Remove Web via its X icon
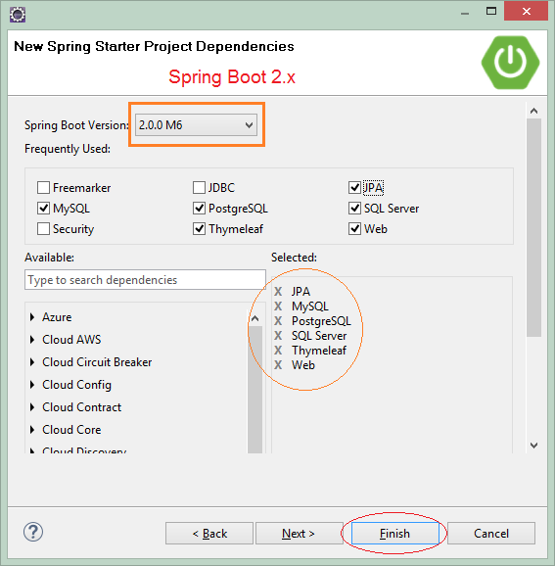The image size is (555, 566). [x=278, y=365]
